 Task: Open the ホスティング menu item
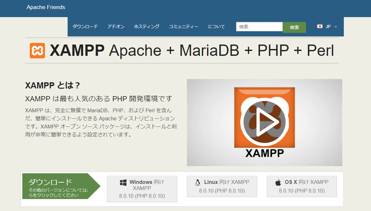coord(146,27)
